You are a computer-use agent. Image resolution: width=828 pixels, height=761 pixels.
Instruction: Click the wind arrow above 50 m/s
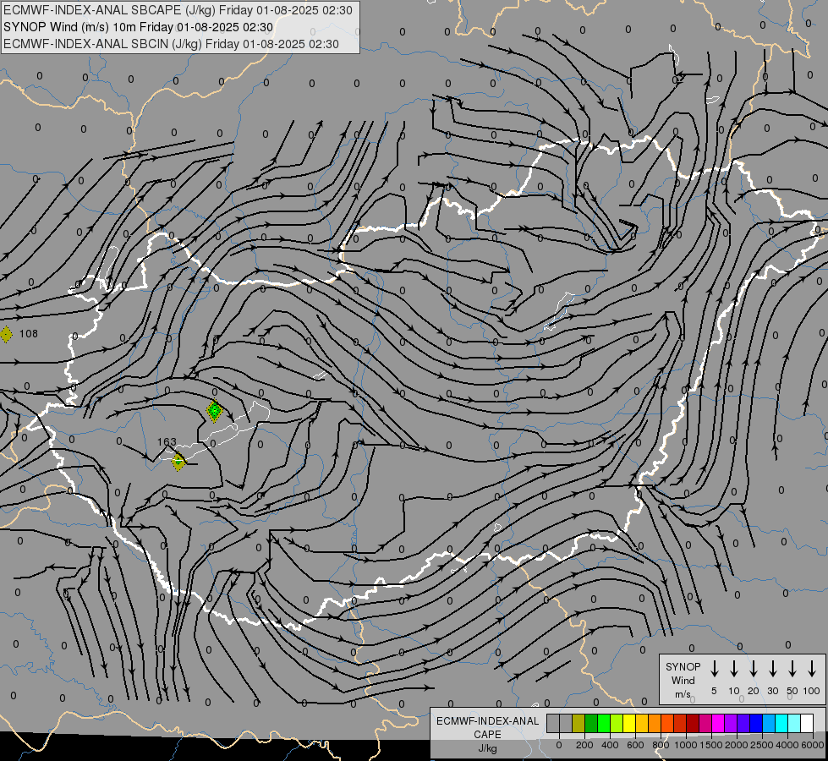[792, 669]
